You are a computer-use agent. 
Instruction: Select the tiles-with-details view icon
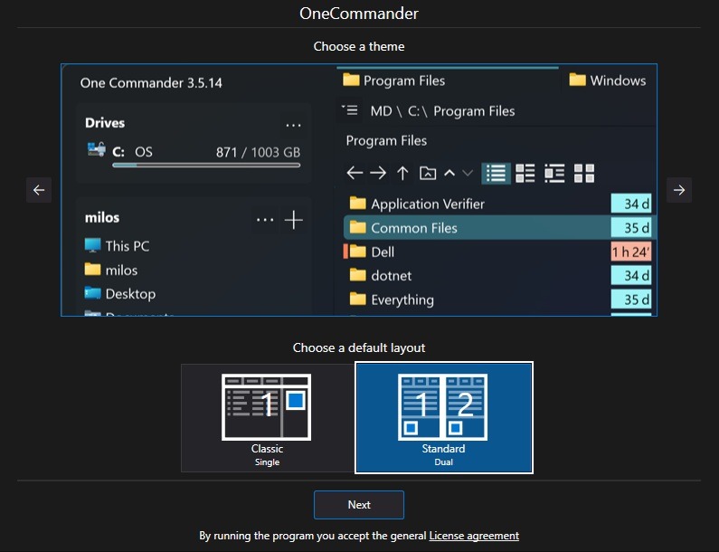(x=525, y=174)
